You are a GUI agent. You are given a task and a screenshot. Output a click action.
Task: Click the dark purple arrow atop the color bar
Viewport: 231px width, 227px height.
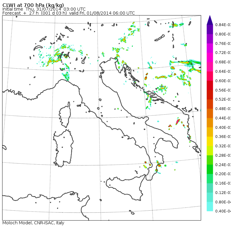(x=210, y=20)
